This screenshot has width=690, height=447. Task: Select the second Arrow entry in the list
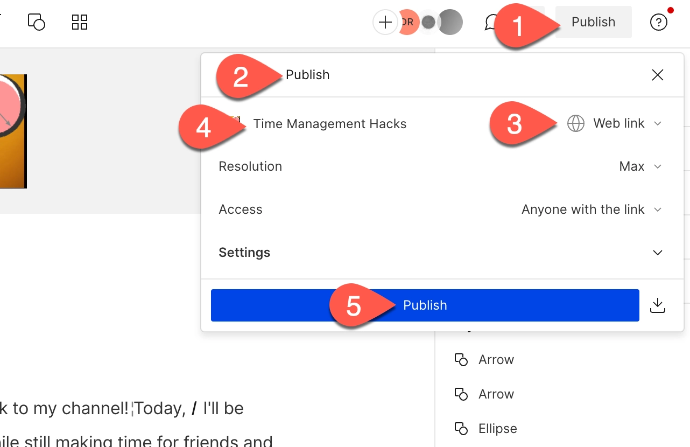[x=496, y=394]
